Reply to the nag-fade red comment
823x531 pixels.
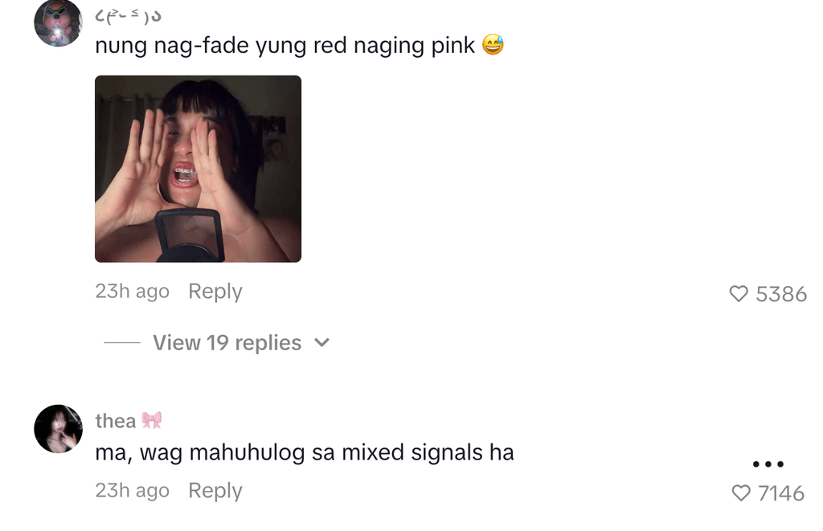click(215, 292)
